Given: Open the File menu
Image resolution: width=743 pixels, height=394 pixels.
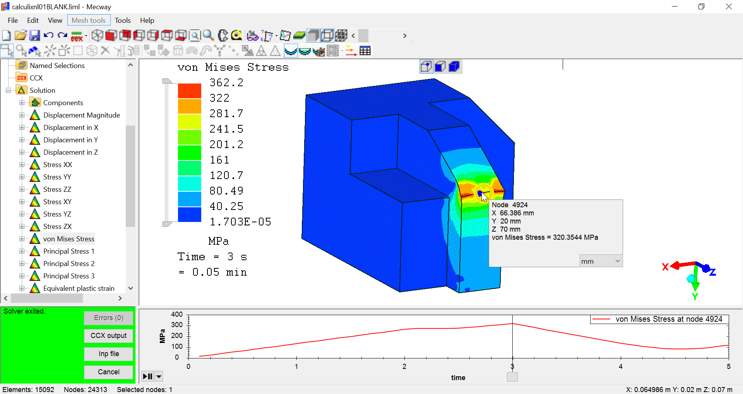Looking at the screenshot, I should (13, 20).
